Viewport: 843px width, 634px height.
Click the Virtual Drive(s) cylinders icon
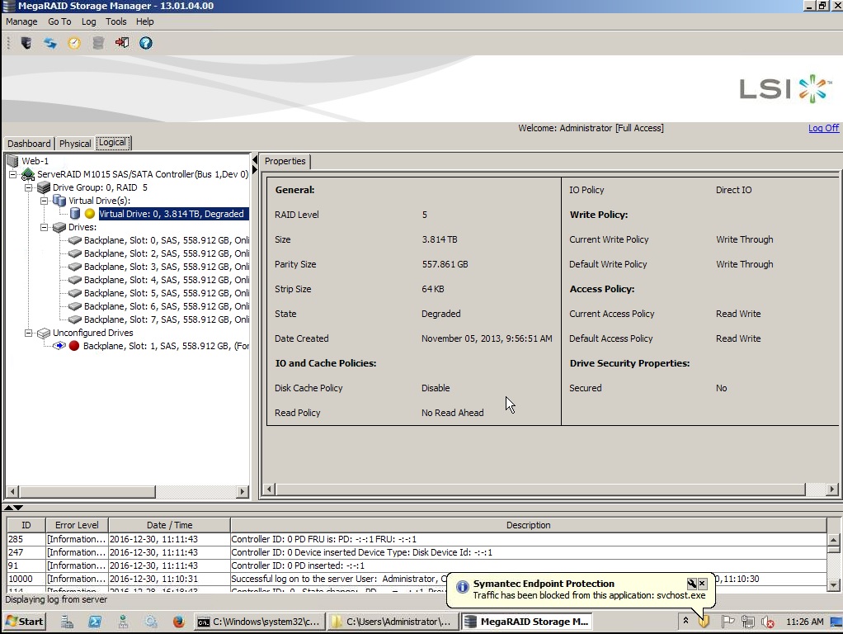click(x=59, y=201)
